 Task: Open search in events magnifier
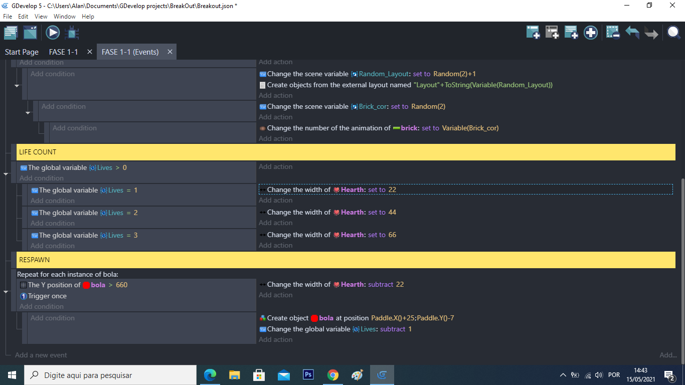(x=673, y=33)
